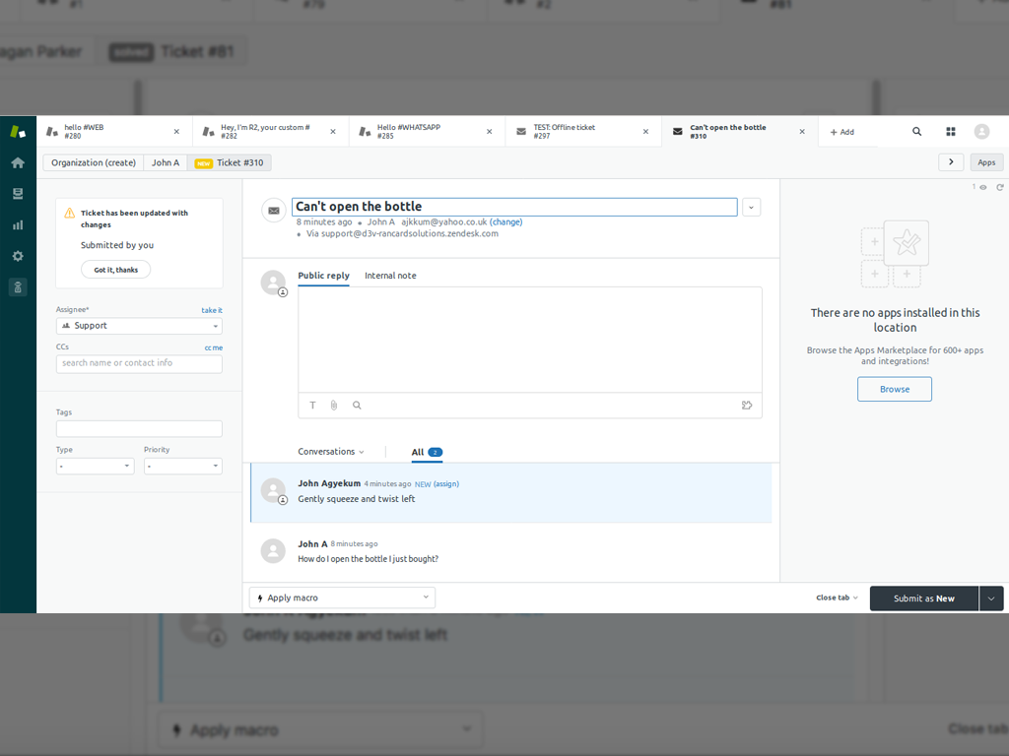The height and width of the screenshot is (756, 1009).
Task: Select the Public reply tab
Action: tap(323, 276)
